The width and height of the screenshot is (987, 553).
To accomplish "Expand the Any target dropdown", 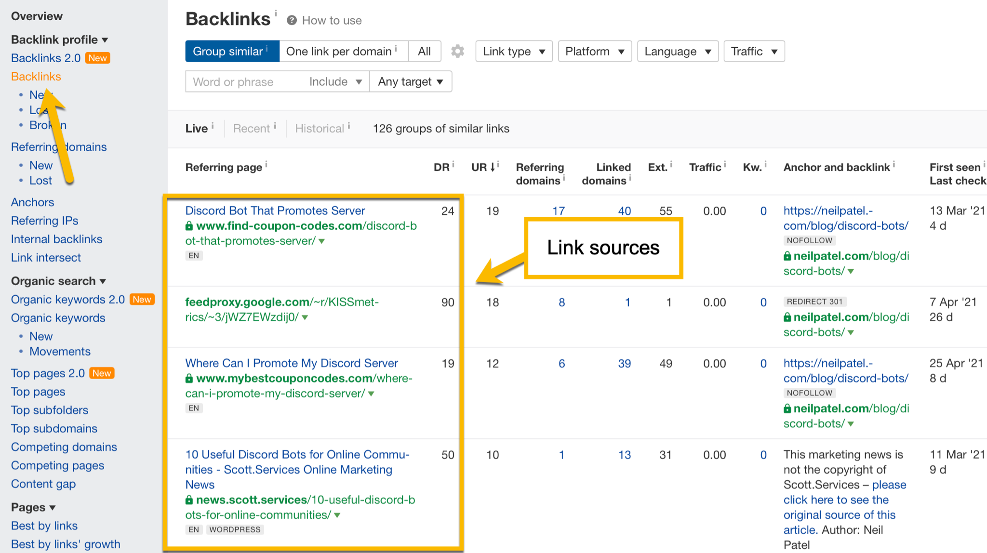I will [410, 81].
